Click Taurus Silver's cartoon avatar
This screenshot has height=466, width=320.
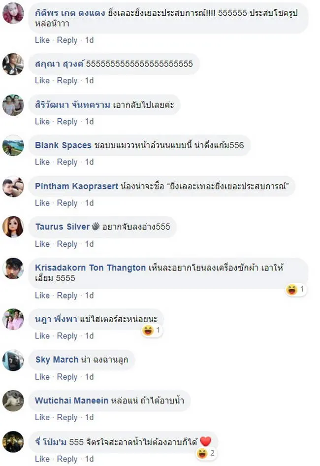(x=13, y=227)
